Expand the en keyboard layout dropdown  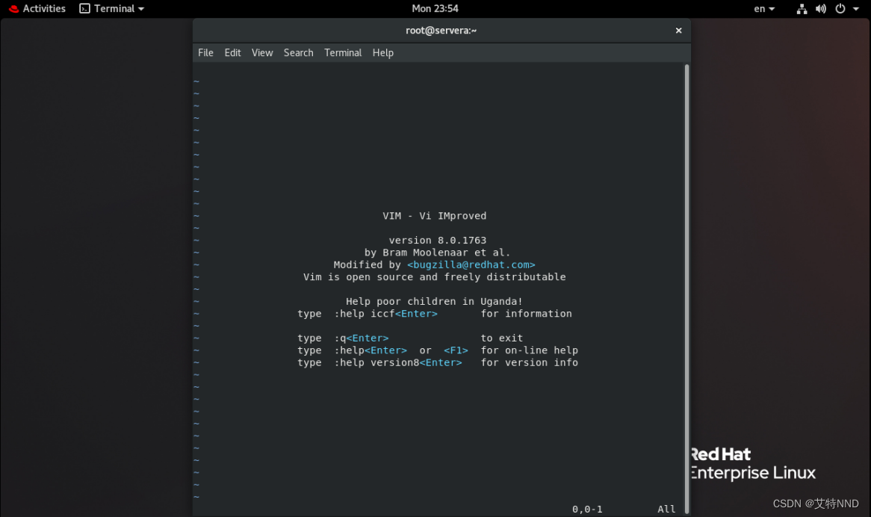pos(763,8)
